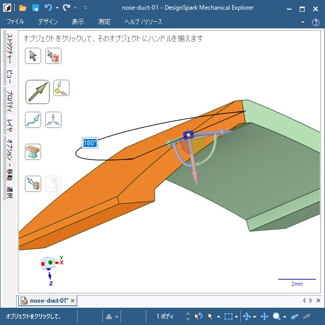The height and width of the screenshot is (325, 325).
Task: Click the help question mark button
Action: 315,22
